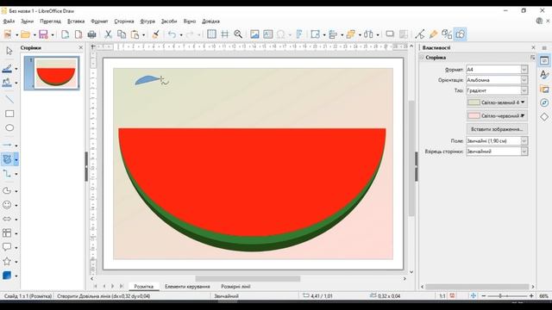Image resolution: width=552 pixels, height=310 pixels.
Task: Click the Insert Image icon
Action: point(254,34)
